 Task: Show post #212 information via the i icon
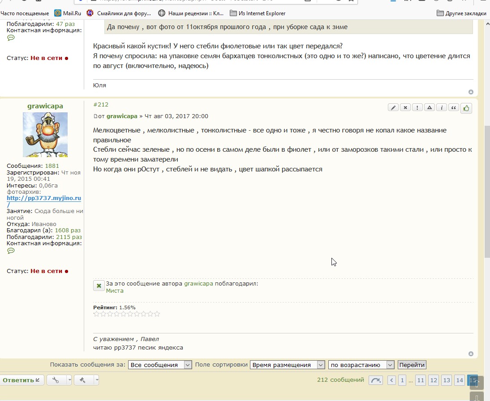(x=442, y=108)
